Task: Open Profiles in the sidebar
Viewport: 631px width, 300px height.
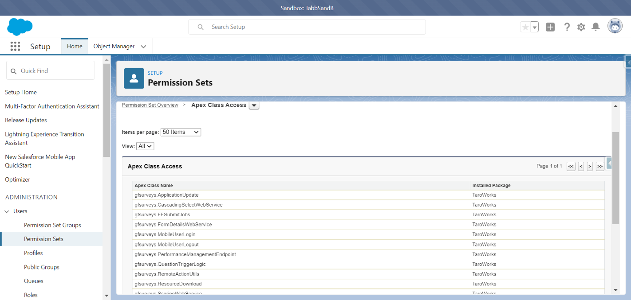Action: [33, 253]
